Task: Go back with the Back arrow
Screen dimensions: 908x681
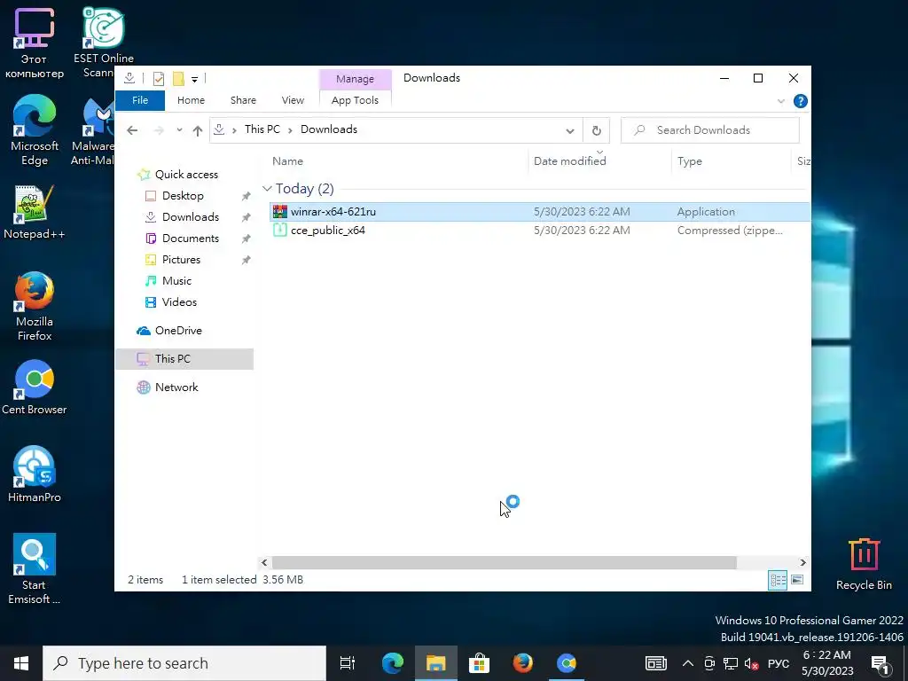Action: (x=132, y=130)
